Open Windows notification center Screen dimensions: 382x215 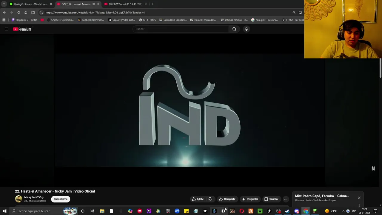point(375,211)
